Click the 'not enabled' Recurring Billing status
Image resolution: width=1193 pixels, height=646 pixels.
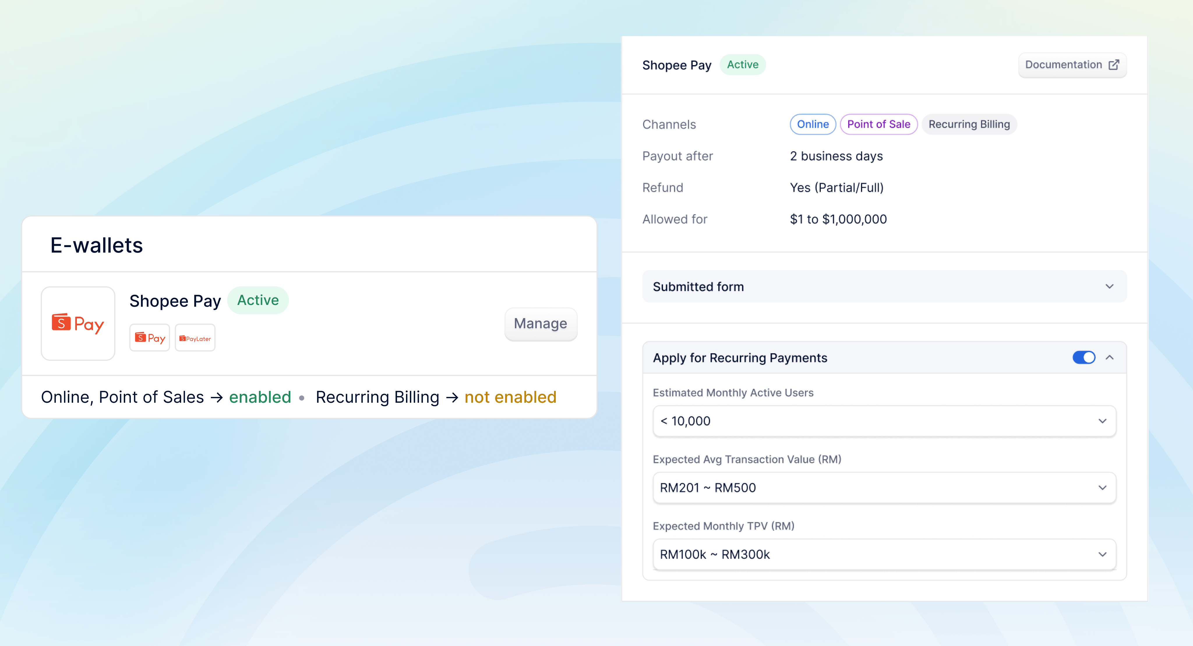pyautogui.click(x=510, y=397)
